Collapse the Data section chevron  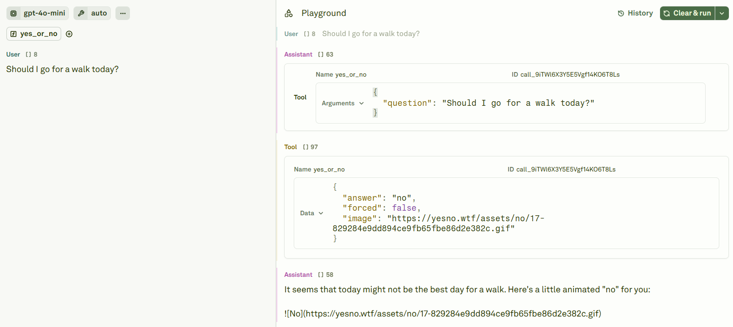321,213
